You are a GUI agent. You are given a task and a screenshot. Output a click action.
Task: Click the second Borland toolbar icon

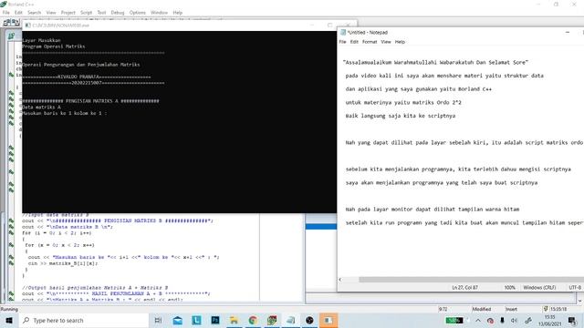coord(16,23)
